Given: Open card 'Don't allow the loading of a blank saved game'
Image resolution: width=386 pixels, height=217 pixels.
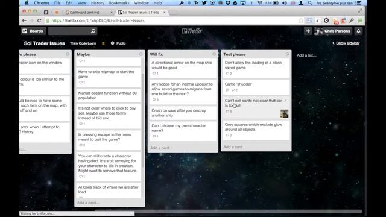Looking at the screenshot, I should click(x=256, y=68).
